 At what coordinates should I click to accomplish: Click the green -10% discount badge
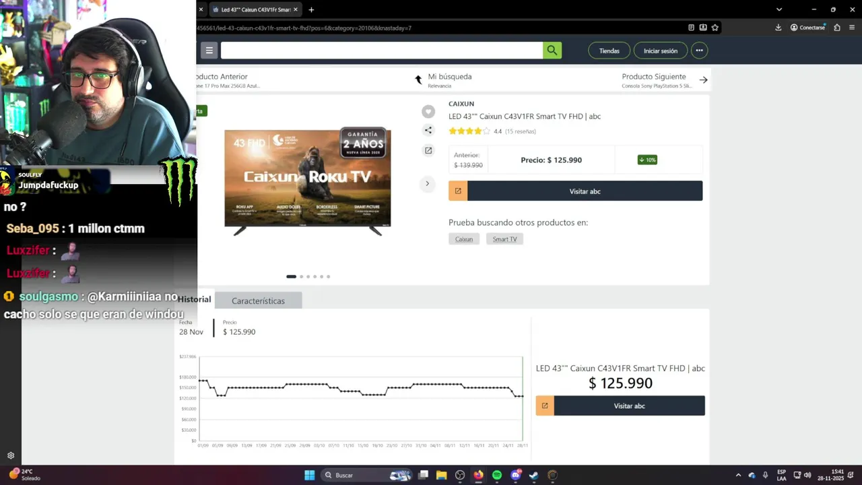tap(647, 160)
